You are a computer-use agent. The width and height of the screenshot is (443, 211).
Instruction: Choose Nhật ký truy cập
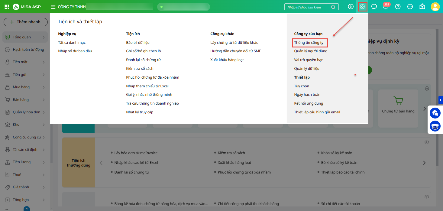140,112
